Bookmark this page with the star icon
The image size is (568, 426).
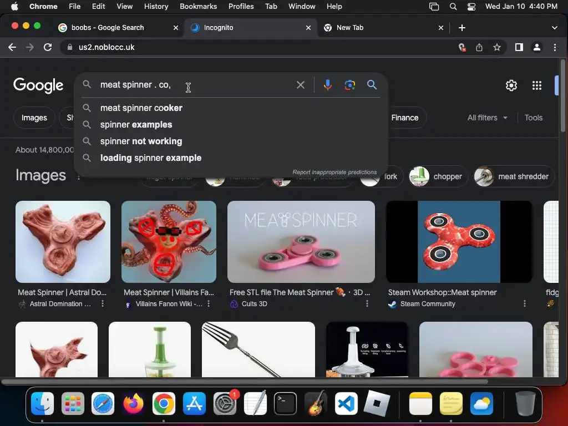coord(497,47)
